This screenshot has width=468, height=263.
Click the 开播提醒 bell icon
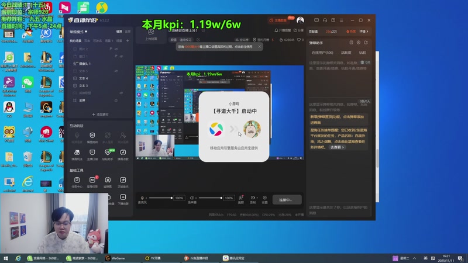click(276, 30)
